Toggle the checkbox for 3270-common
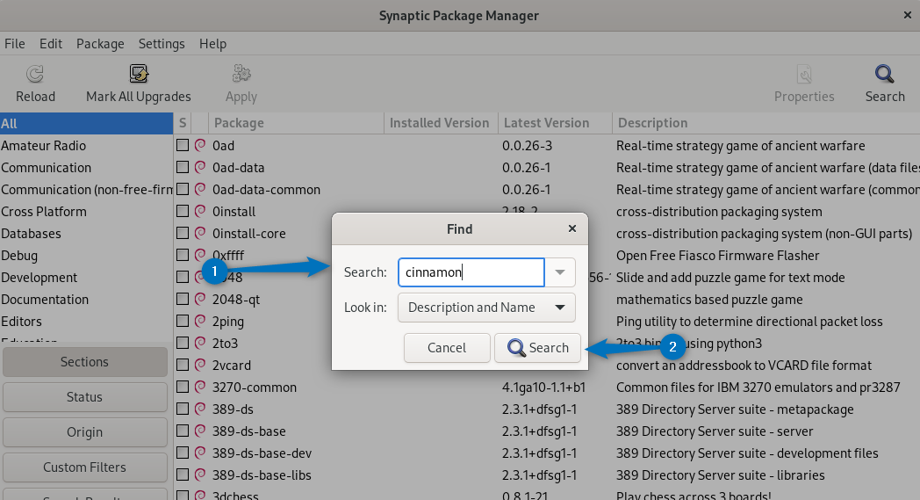 [x=183, y=387]
